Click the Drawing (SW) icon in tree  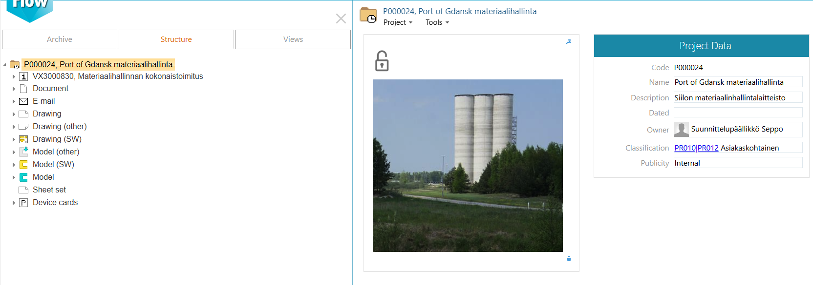pyautogui.click(x=23, y=139)
